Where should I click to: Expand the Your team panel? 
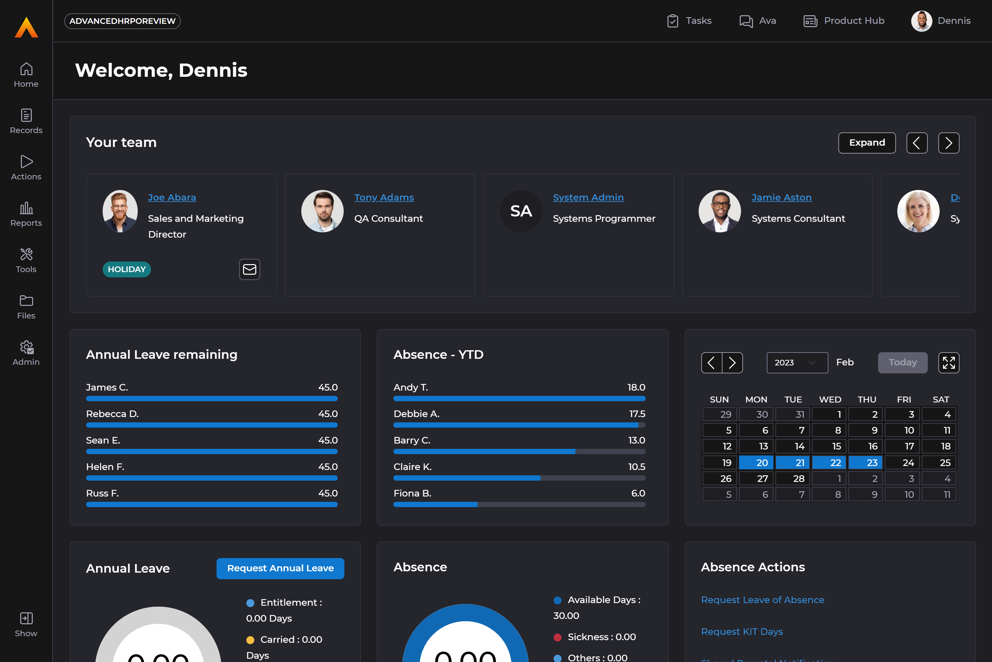tap(867, 143)
